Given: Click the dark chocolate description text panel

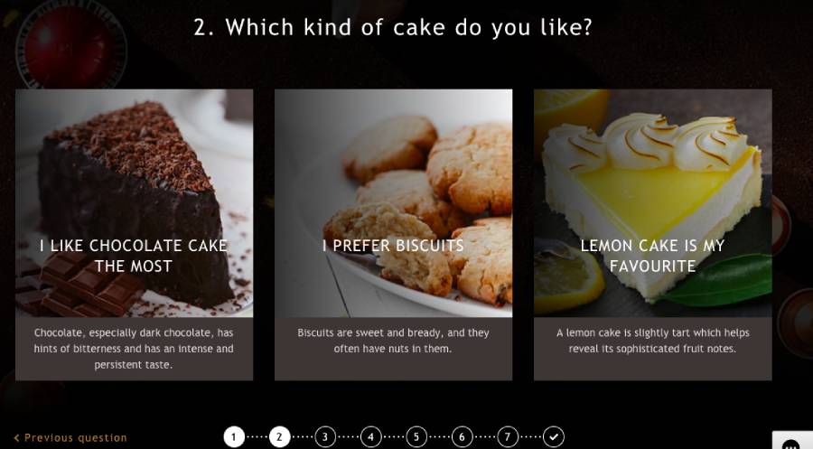Looking at the screenshot, I should [135, 349].
